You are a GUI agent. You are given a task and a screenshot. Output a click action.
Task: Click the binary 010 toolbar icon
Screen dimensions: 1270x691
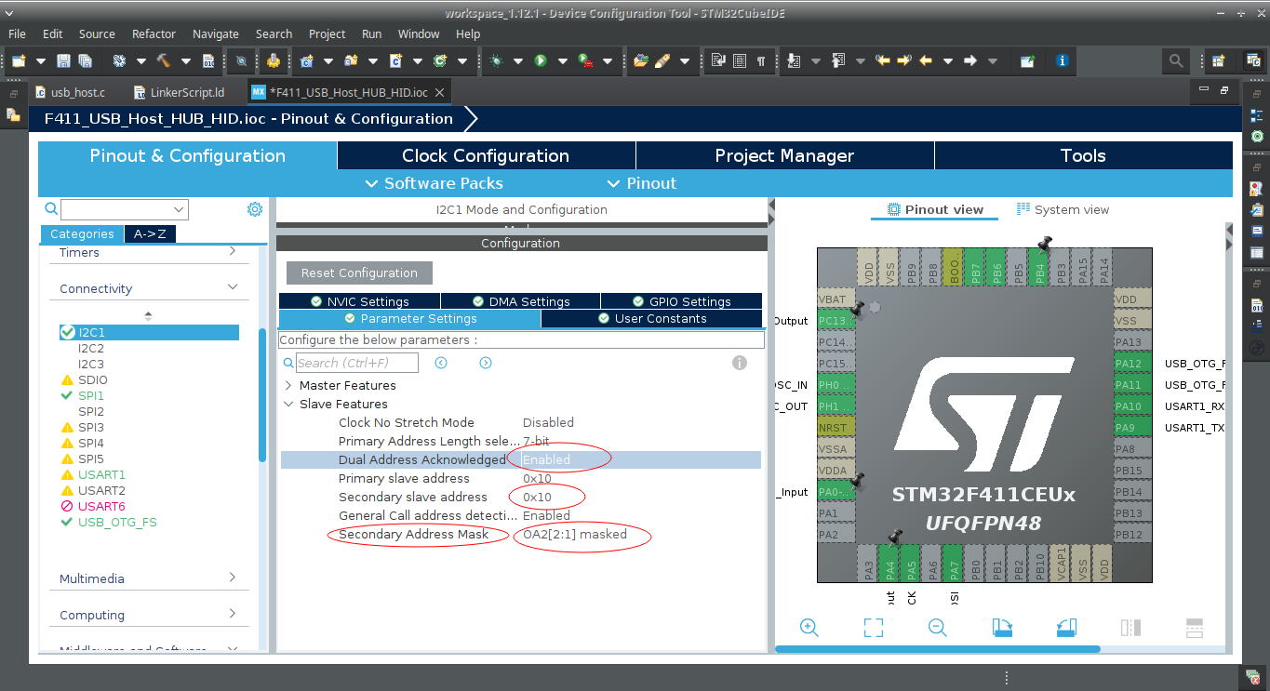click(208, 60)
